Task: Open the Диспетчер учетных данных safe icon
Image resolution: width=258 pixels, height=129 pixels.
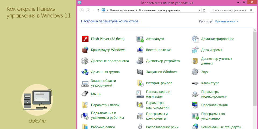Action: (x=195, y=61)
